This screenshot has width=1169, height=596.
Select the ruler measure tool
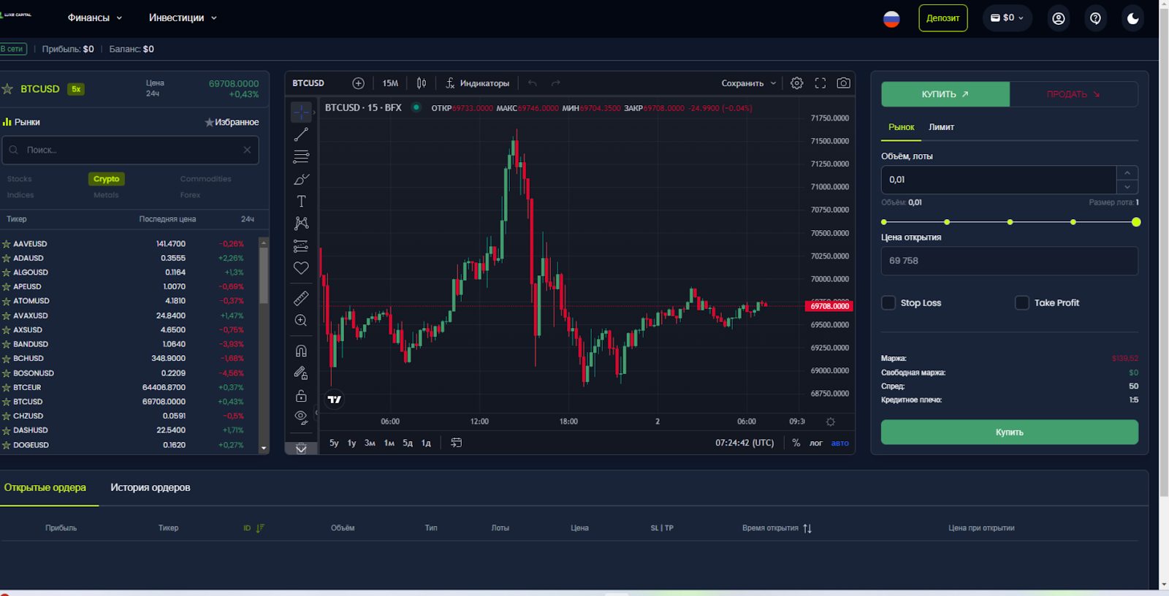[301, 298]
